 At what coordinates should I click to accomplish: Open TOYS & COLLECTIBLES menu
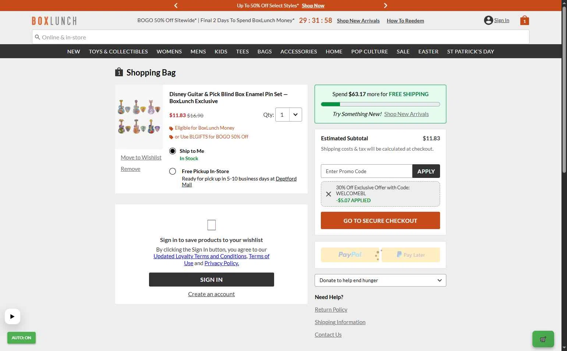click(118, 52)
